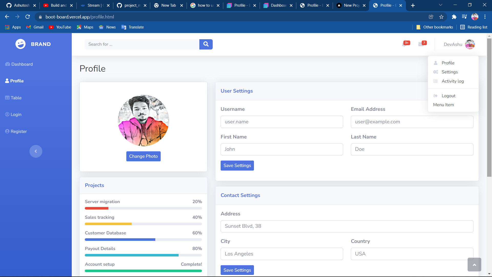
Task: Choose Logout in the dropdown menu
Action: point(453,96)
